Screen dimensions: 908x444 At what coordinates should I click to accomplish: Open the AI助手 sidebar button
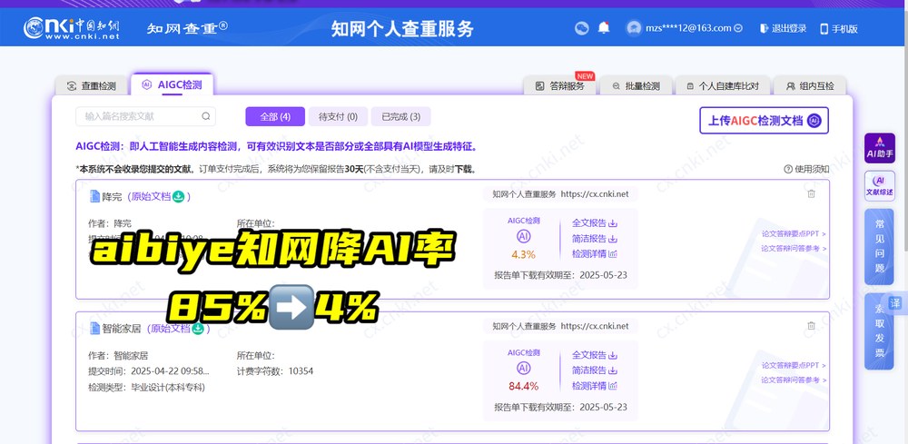tap(880, 148)
